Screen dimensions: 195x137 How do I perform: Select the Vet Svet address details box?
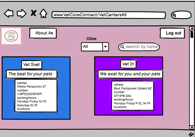point(36,96)
